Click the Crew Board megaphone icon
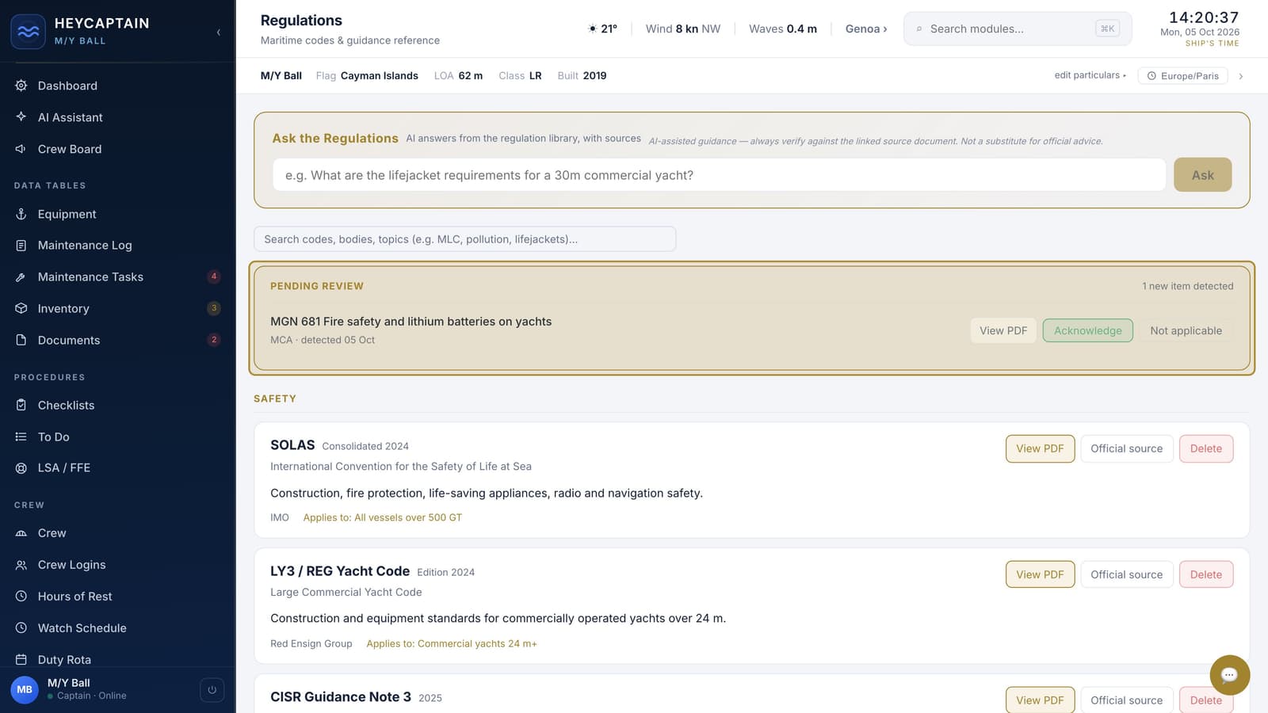 21,149
